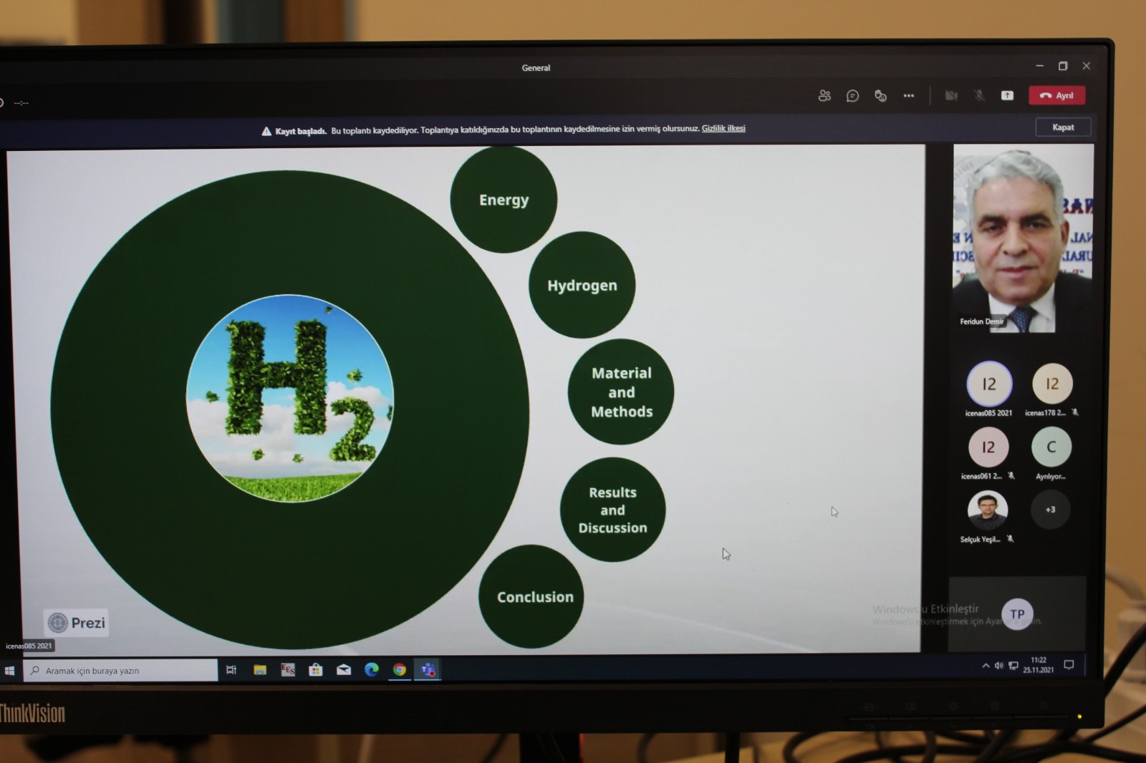Viewport: 1146px width, 763px height.
Task: Unmute the microphone
Action: tap(979, 95)
